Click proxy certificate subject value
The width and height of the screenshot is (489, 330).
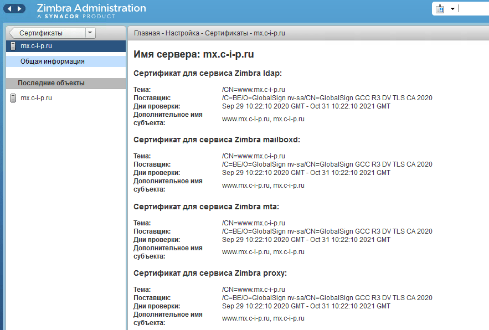(x=254, y=290)
